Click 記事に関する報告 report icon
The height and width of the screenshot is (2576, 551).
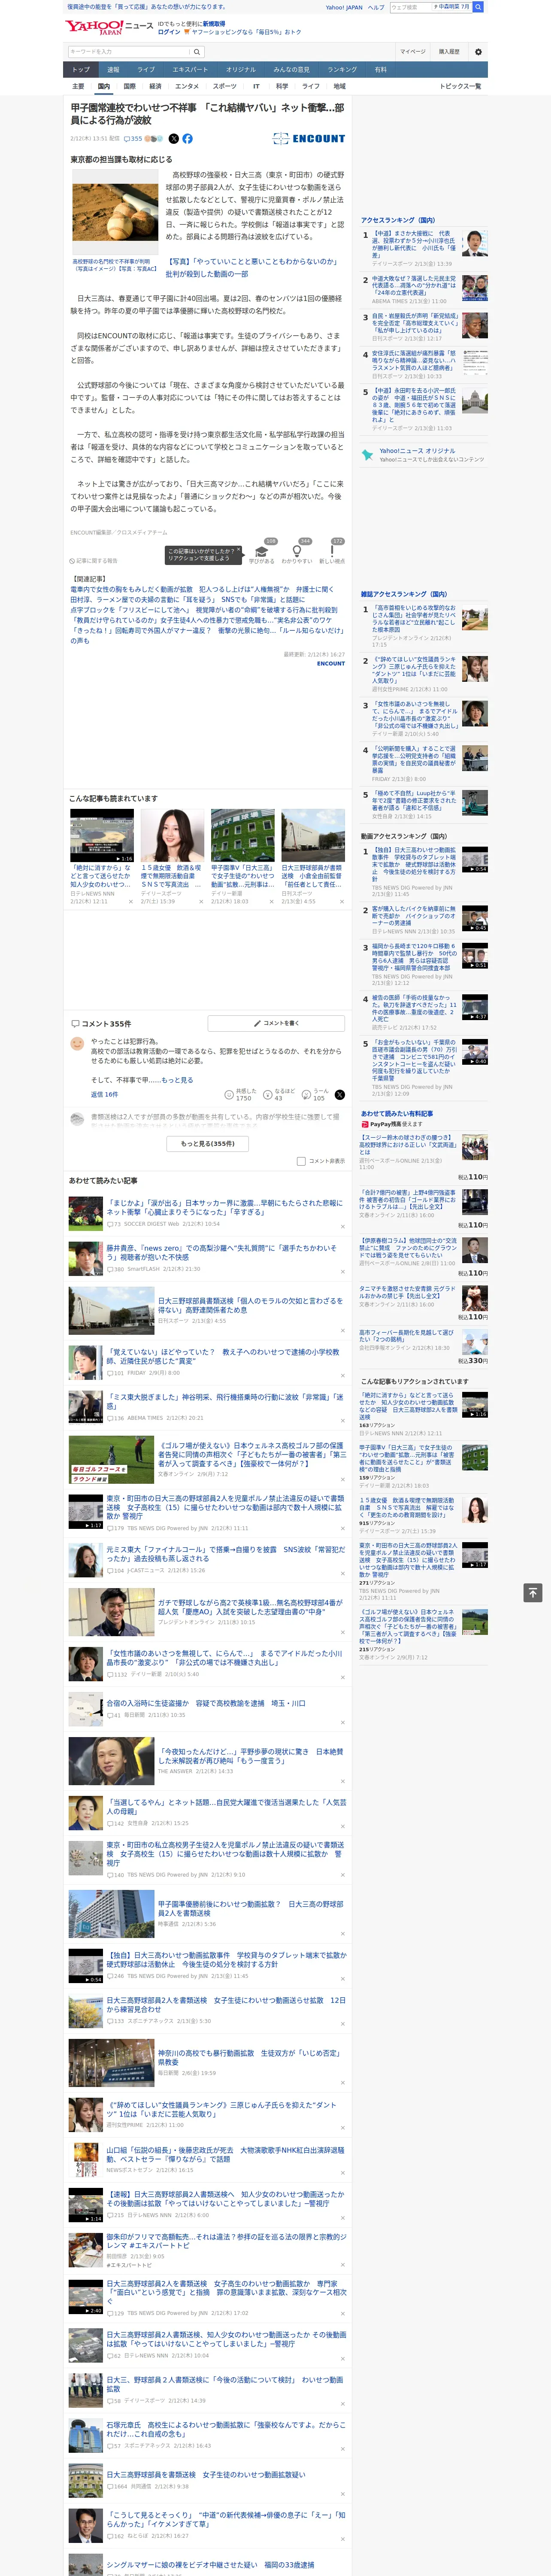pos(94,561)
